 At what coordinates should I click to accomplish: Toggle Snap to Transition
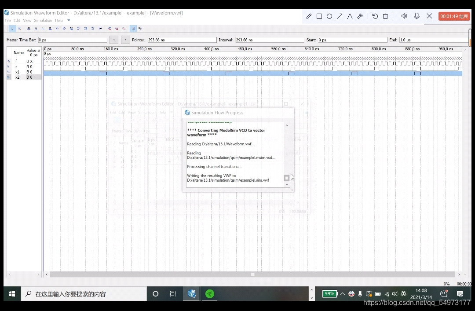click(140, 29)
